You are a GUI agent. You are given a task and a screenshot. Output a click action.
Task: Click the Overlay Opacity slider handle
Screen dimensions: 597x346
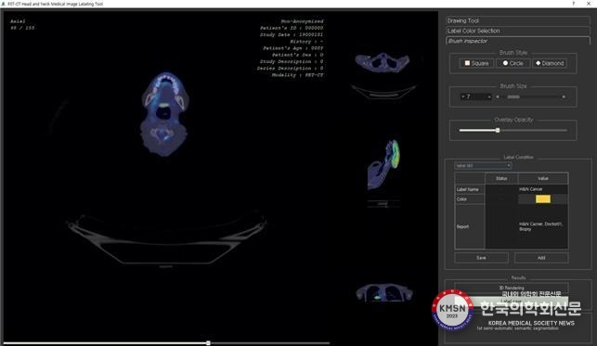point(498,131)
